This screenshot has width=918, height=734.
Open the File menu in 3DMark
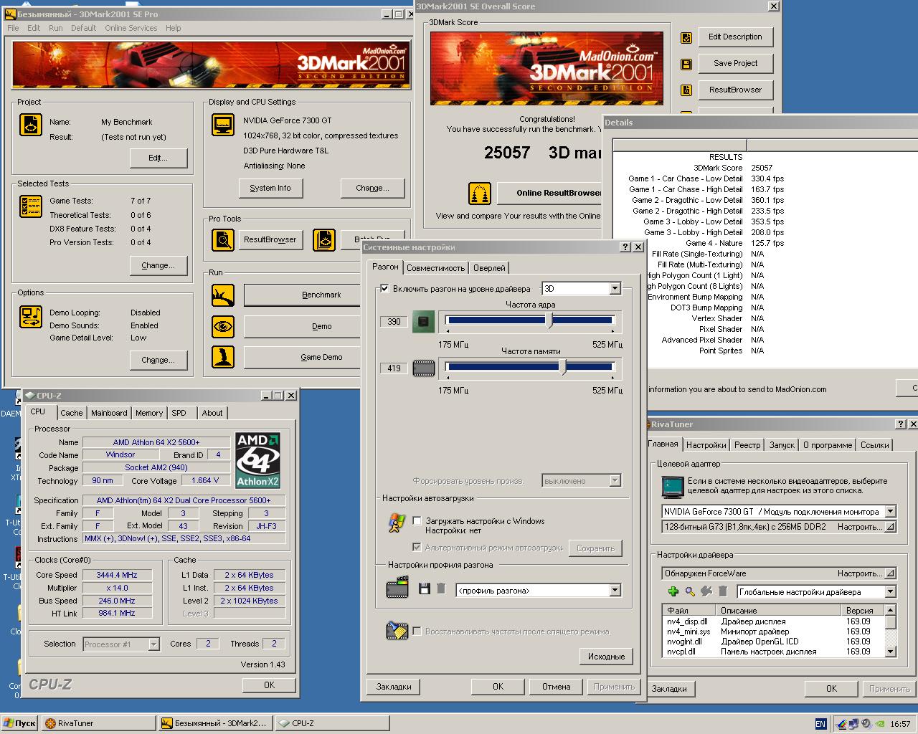[x=13, y=28]
